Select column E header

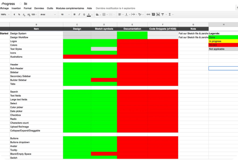132,24
